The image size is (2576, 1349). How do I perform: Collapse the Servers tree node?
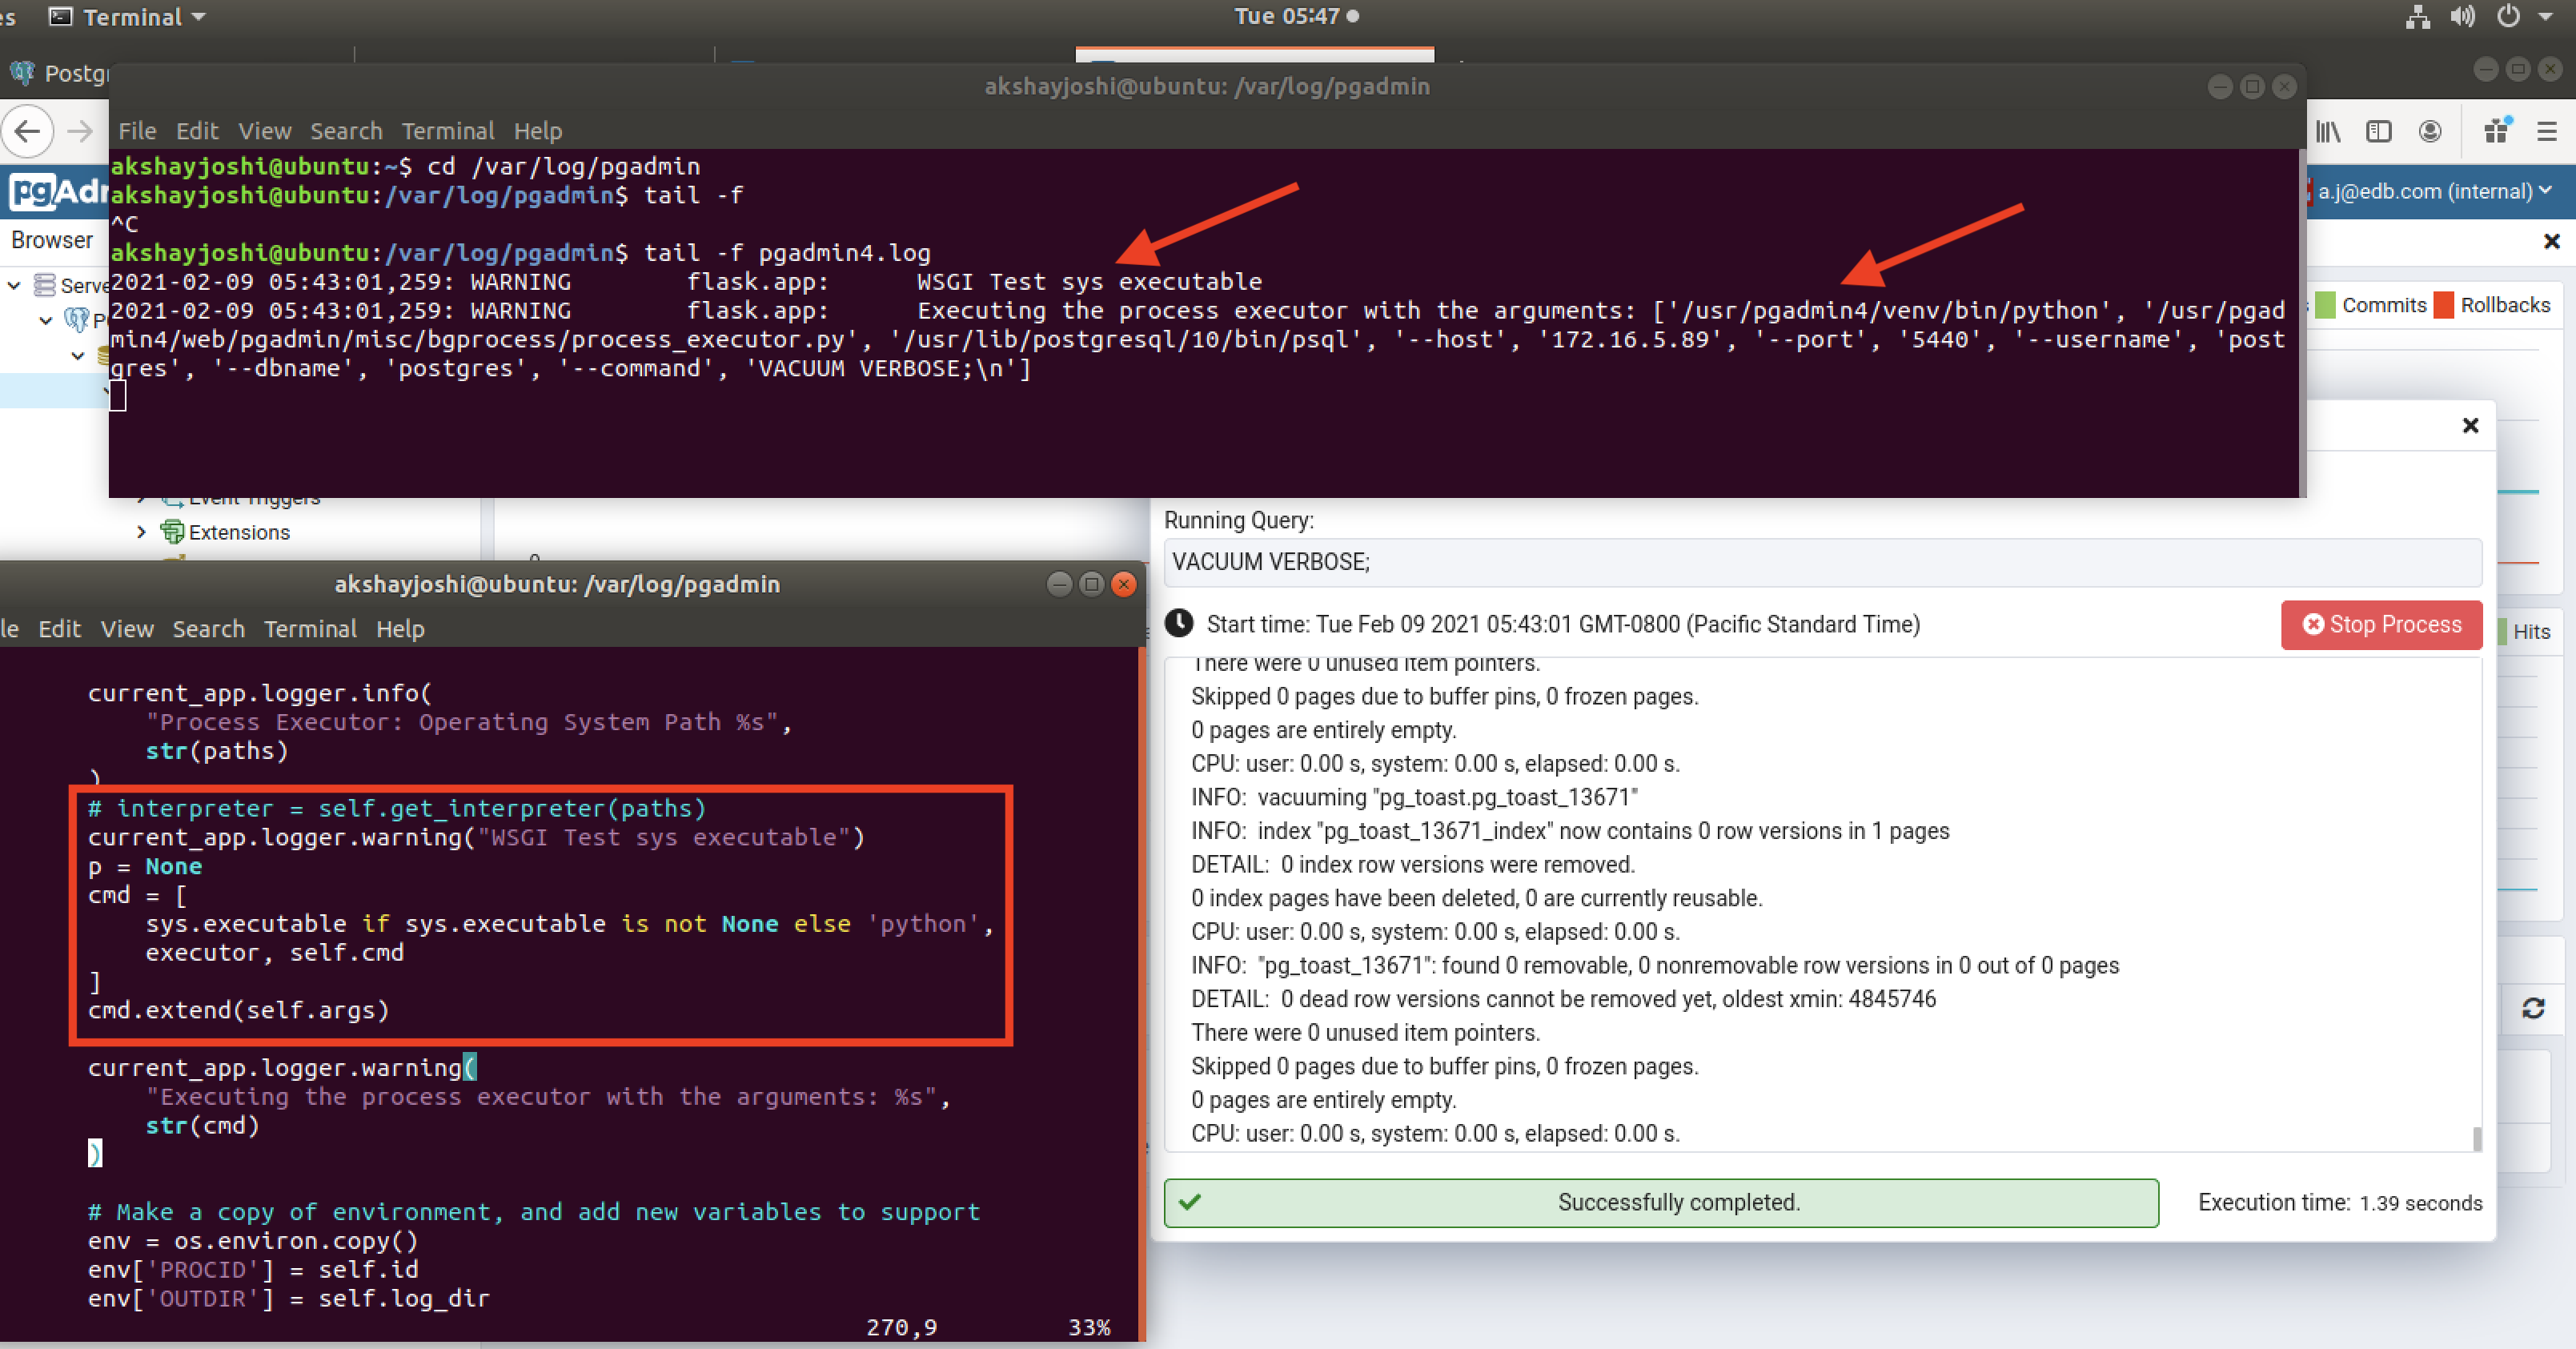[14, 285]
